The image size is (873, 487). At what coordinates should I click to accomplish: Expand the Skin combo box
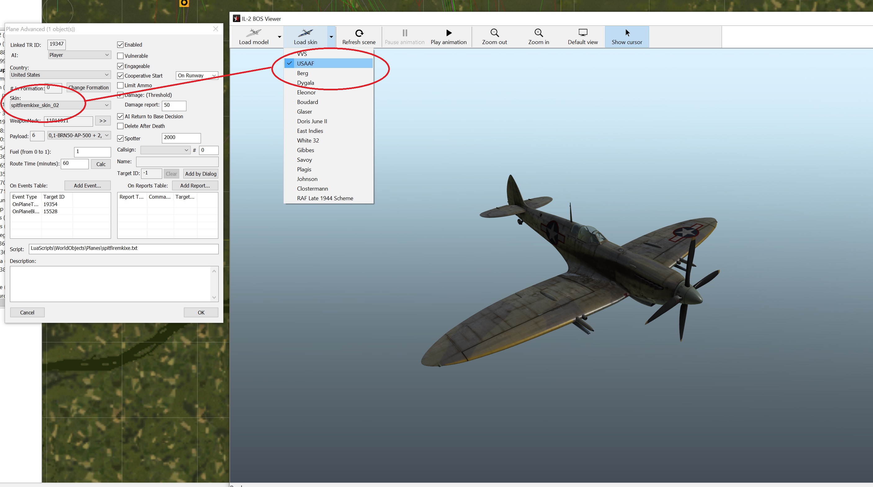[x=107, y=105]
